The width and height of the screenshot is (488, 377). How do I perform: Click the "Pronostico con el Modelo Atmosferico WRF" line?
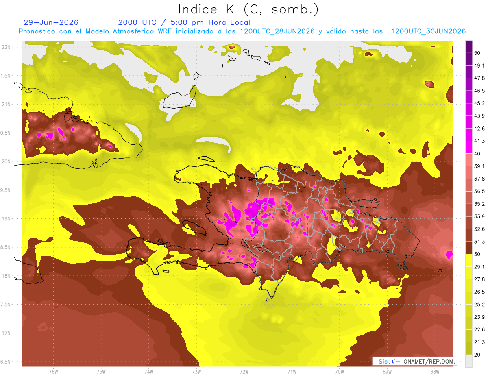point(242,31)
